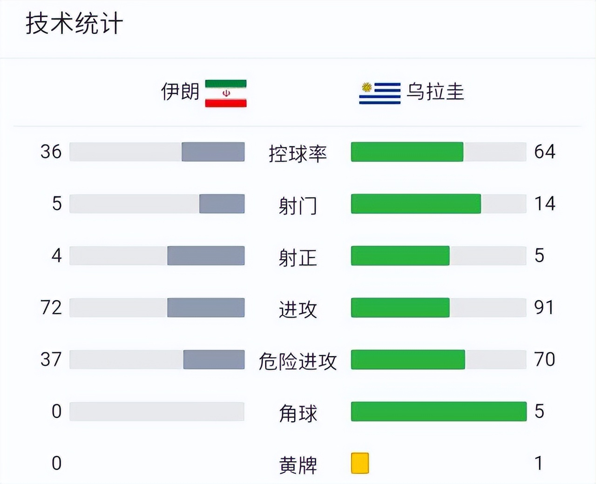Click the 黄牌 stat label
Screen dimensions: 596x484
(298, 464)
